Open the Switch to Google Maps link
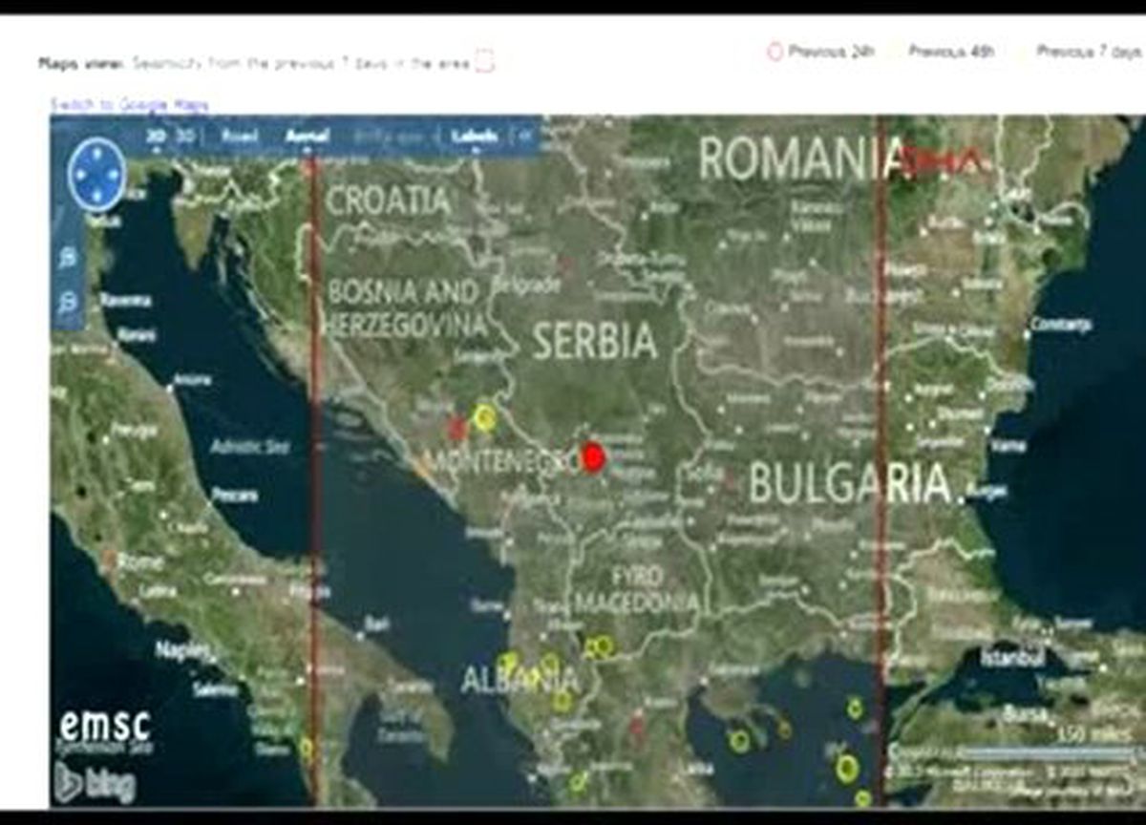 coord(130,104)
